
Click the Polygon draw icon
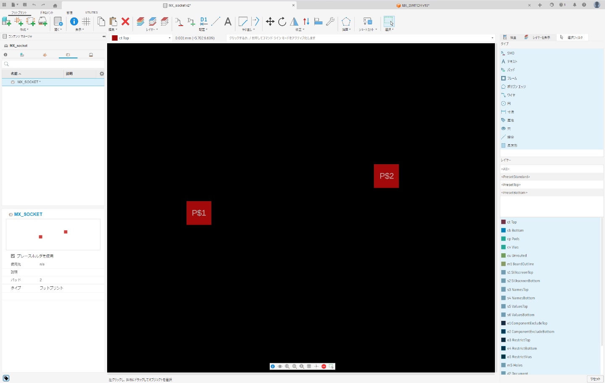(x=346, y=22)
